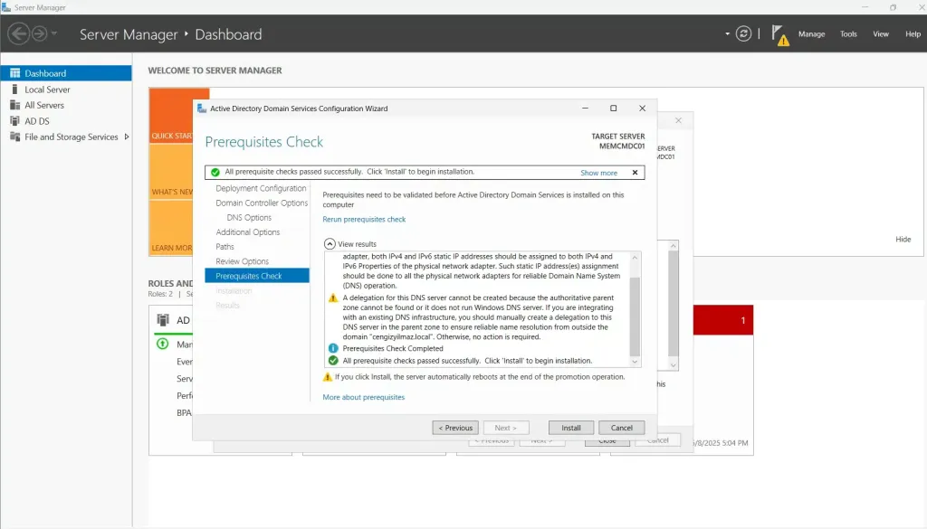Click the Dashboard sidebar icon
The height and width of the screenshot is (529, 927).
coord(14,73)
